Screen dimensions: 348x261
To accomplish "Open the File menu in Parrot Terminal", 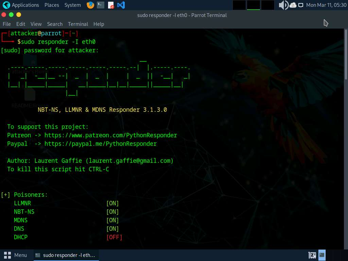I will pos(7,24).
